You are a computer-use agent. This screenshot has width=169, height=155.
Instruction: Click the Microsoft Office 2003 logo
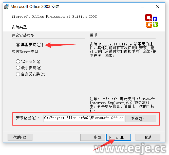click(x=152, y=21)
